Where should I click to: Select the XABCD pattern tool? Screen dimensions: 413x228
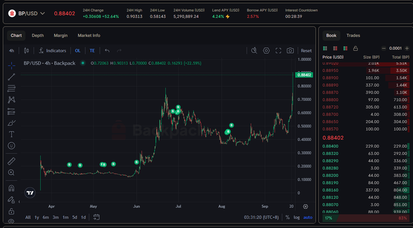[x=12, y=100]
